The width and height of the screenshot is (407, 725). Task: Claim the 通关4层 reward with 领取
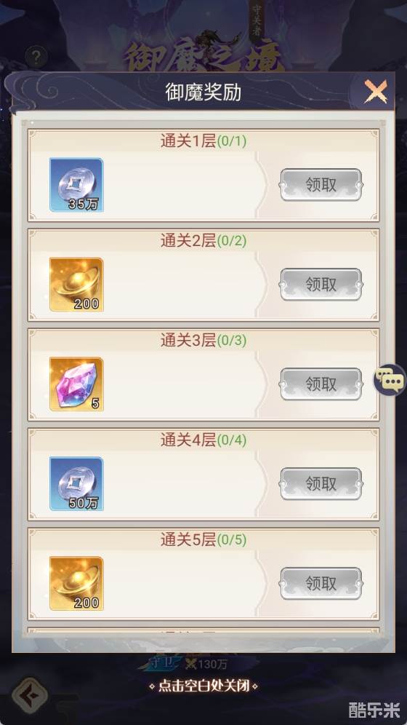tap(321, 483)
